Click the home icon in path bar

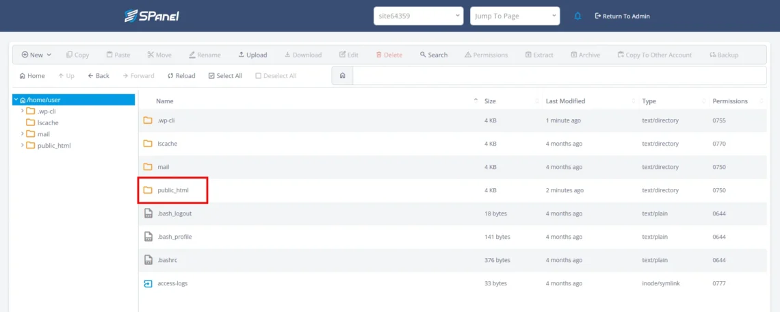342,76
